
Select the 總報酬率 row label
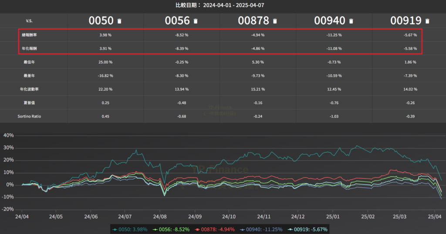tap(29, 35)
